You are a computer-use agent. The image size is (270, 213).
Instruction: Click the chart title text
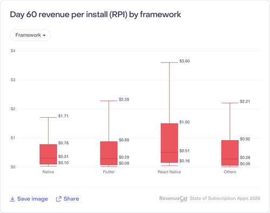pos(96,15)
